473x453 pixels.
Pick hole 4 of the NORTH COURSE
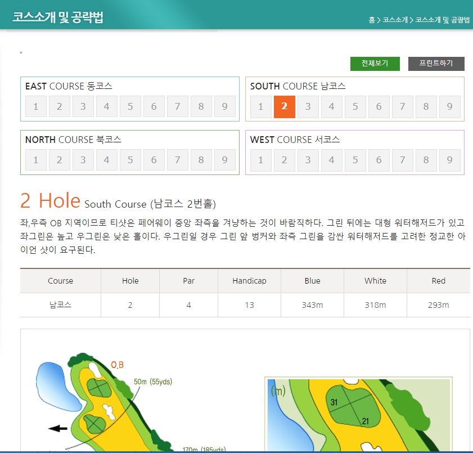(x=107, y=160)
